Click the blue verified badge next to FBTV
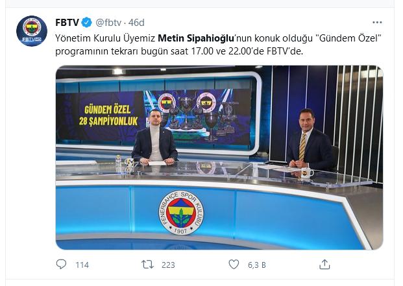 click(x=86, y=23)
